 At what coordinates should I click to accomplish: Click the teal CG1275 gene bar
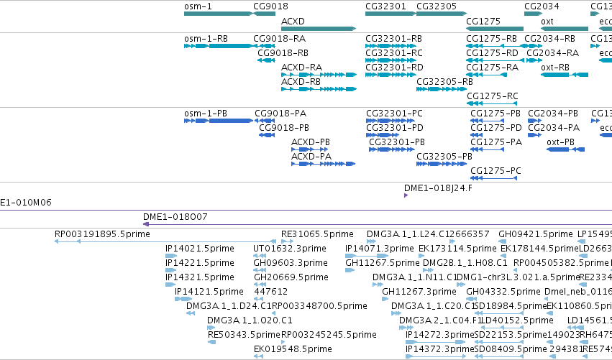point(495,29)
